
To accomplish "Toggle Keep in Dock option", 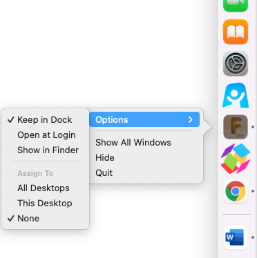I will pos(45,120).
